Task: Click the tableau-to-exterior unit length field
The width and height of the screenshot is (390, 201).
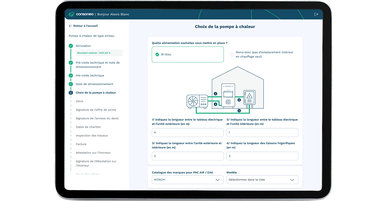Action: pos(188,133)
